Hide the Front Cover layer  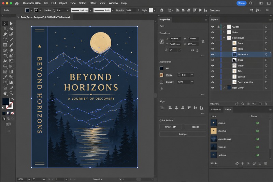tap(213, 38)
